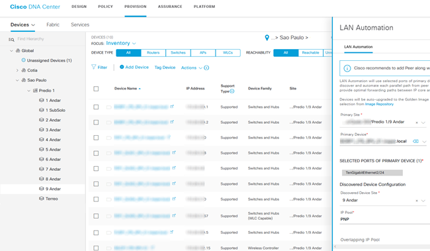Open the Image Repository link
This screenshot has height=251, width=430.
pos(379,105)
